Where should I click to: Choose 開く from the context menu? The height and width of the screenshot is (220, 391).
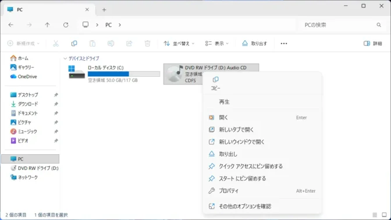[x=262, y=118]
